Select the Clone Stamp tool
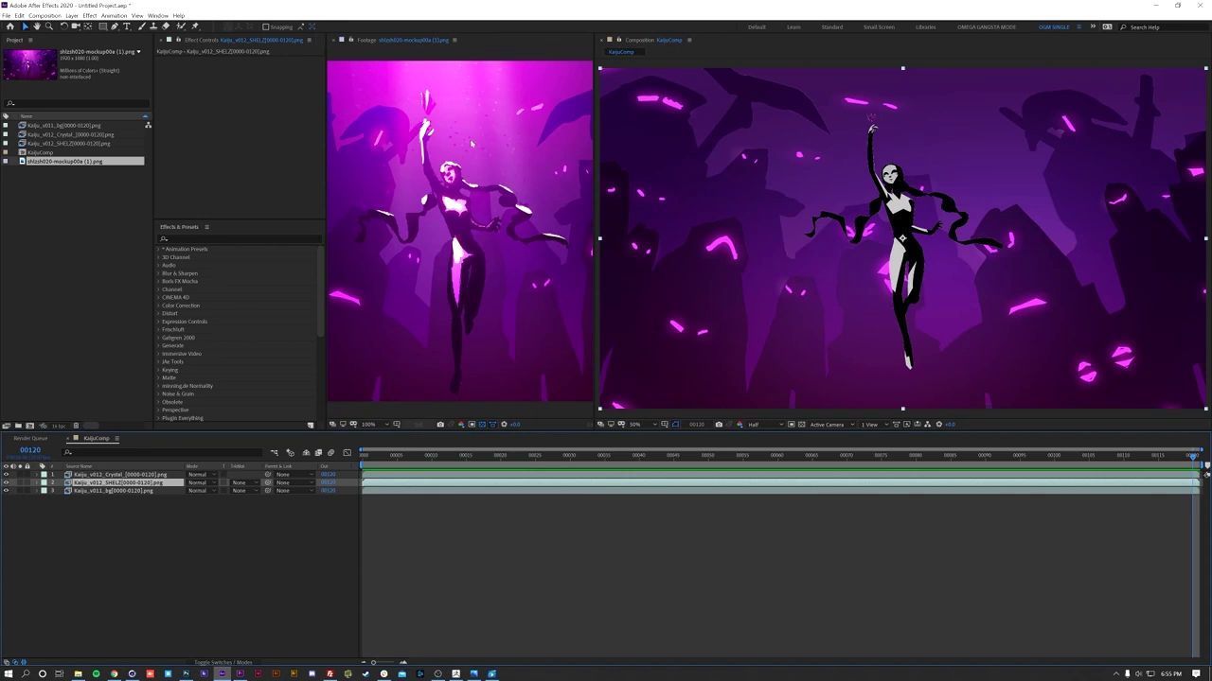 tap(153, 26)
